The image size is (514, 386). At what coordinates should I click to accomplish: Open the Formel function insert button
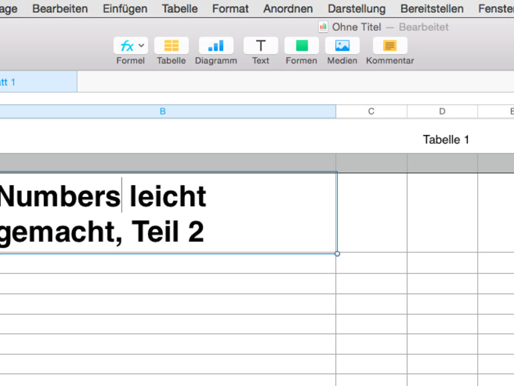coord(130,45)
